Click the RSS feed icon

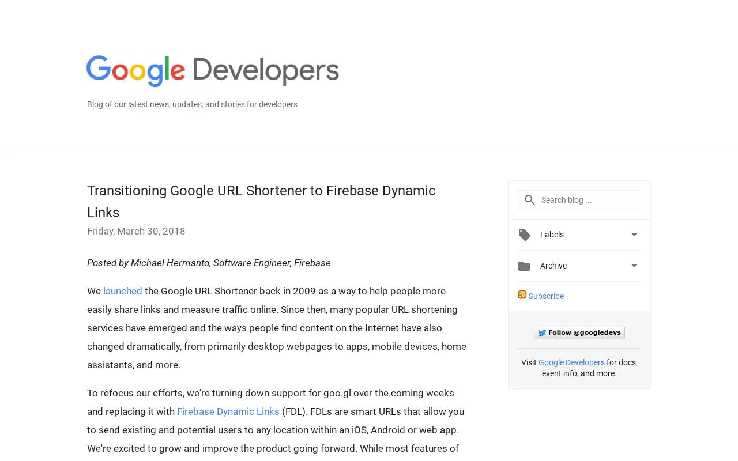(x=522, y=294)
